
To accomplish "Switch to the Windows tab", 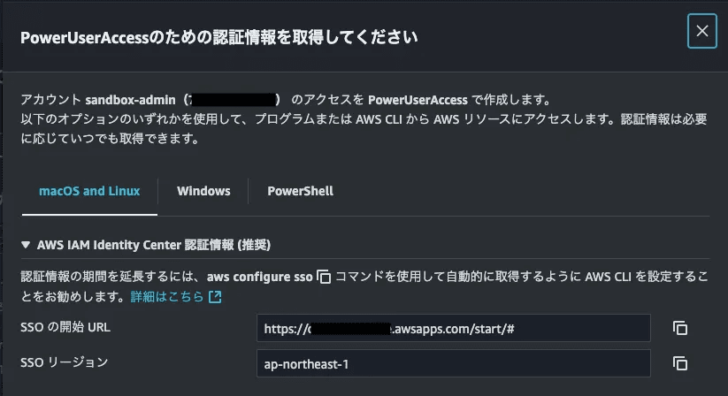I will 203,191.
